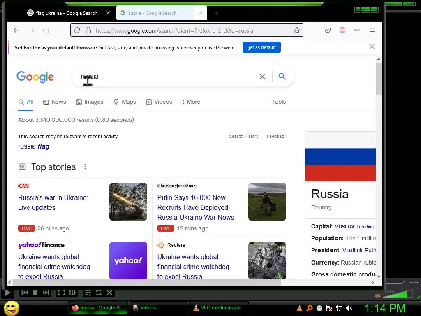This screenshot has width=421, height=316.
Task: Toggle the VLC playlist view
Action: (x=88, y=293)
